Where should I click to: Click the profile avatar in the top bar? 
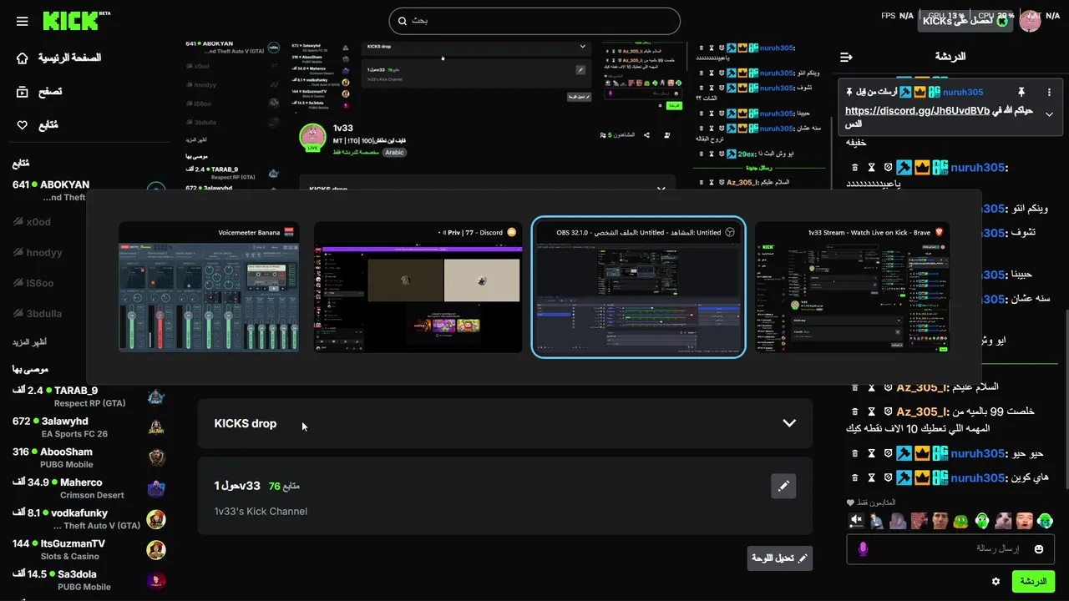click(1030, 21)
